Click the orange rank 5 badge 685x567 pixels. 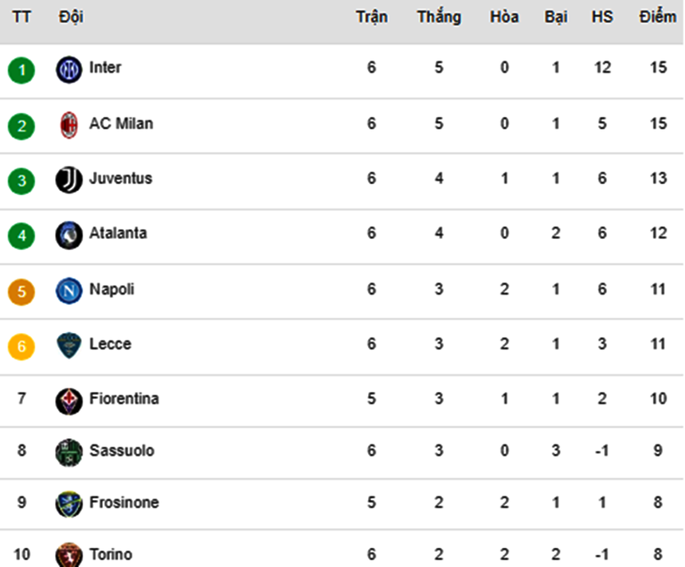(22, 292)
